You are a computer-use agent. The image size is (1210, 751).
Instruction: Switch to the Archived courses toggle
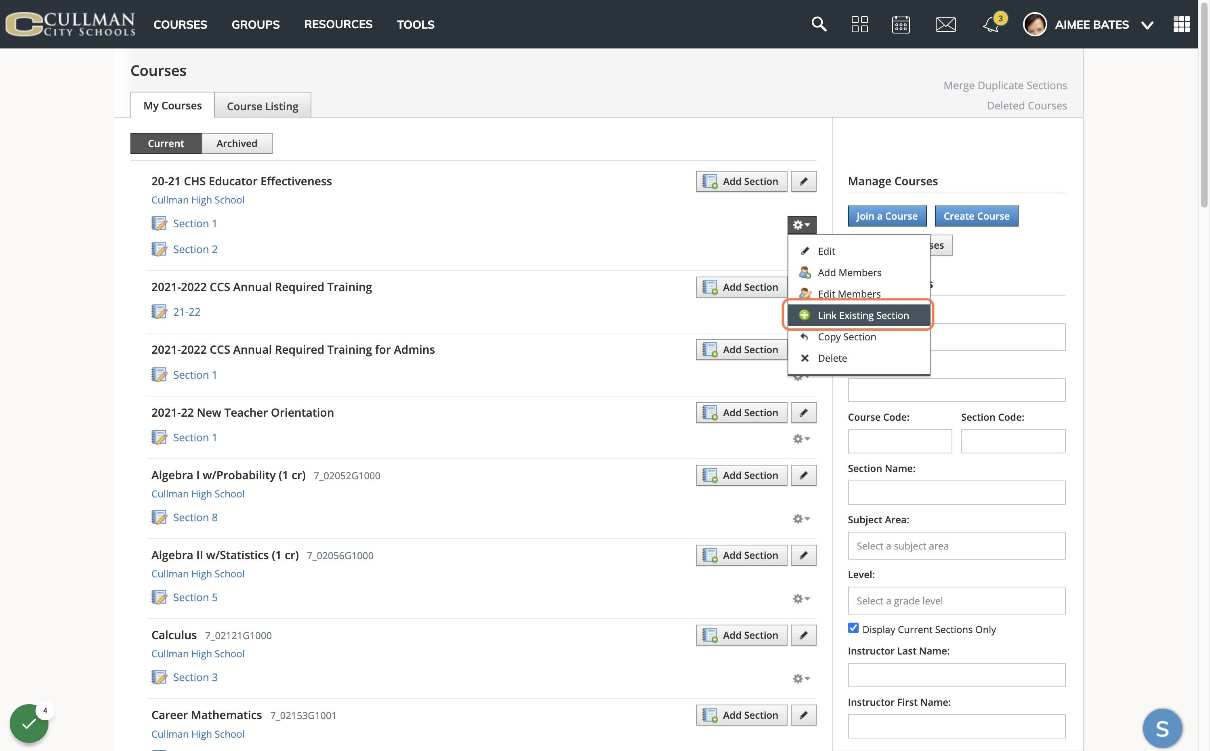(x=236, y=143)
